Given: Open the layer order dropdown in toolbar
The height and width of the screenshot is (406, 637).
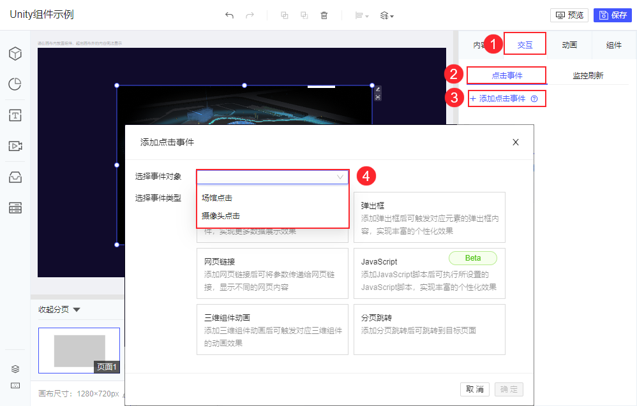Looking at the screenshot, I should pyautogui.click(x=386, y=15).
